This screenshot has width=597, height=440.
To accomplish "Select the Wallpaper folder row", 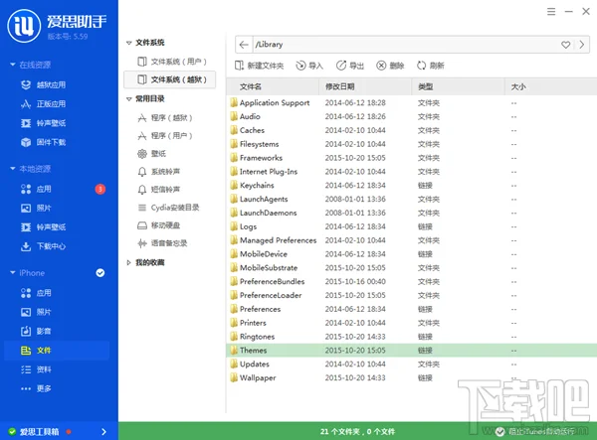I will point(412,377).
